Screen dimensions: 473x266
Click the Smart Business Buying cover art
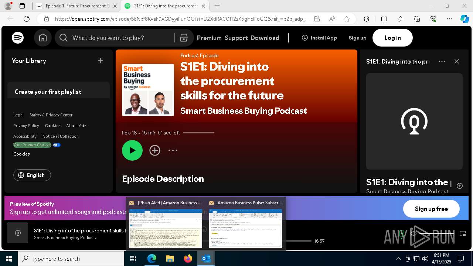pos(148,90)
